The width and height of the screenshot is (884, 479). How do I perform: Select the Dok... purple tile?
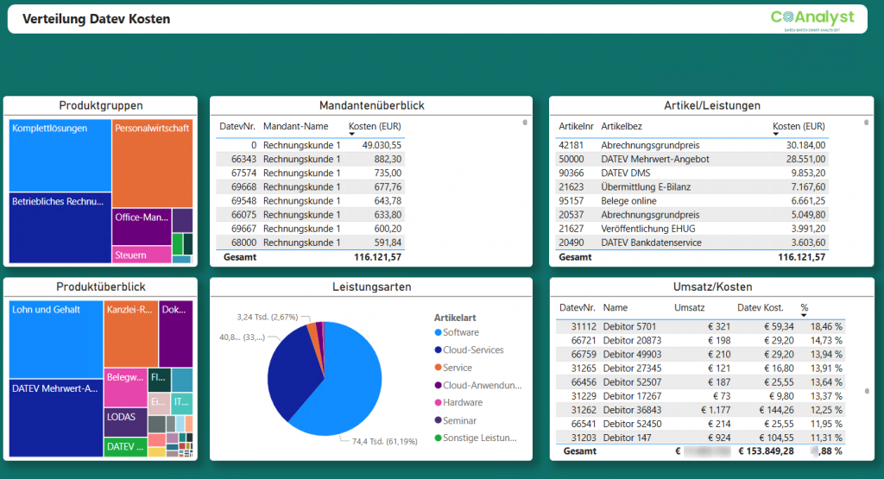coord(176,334)
